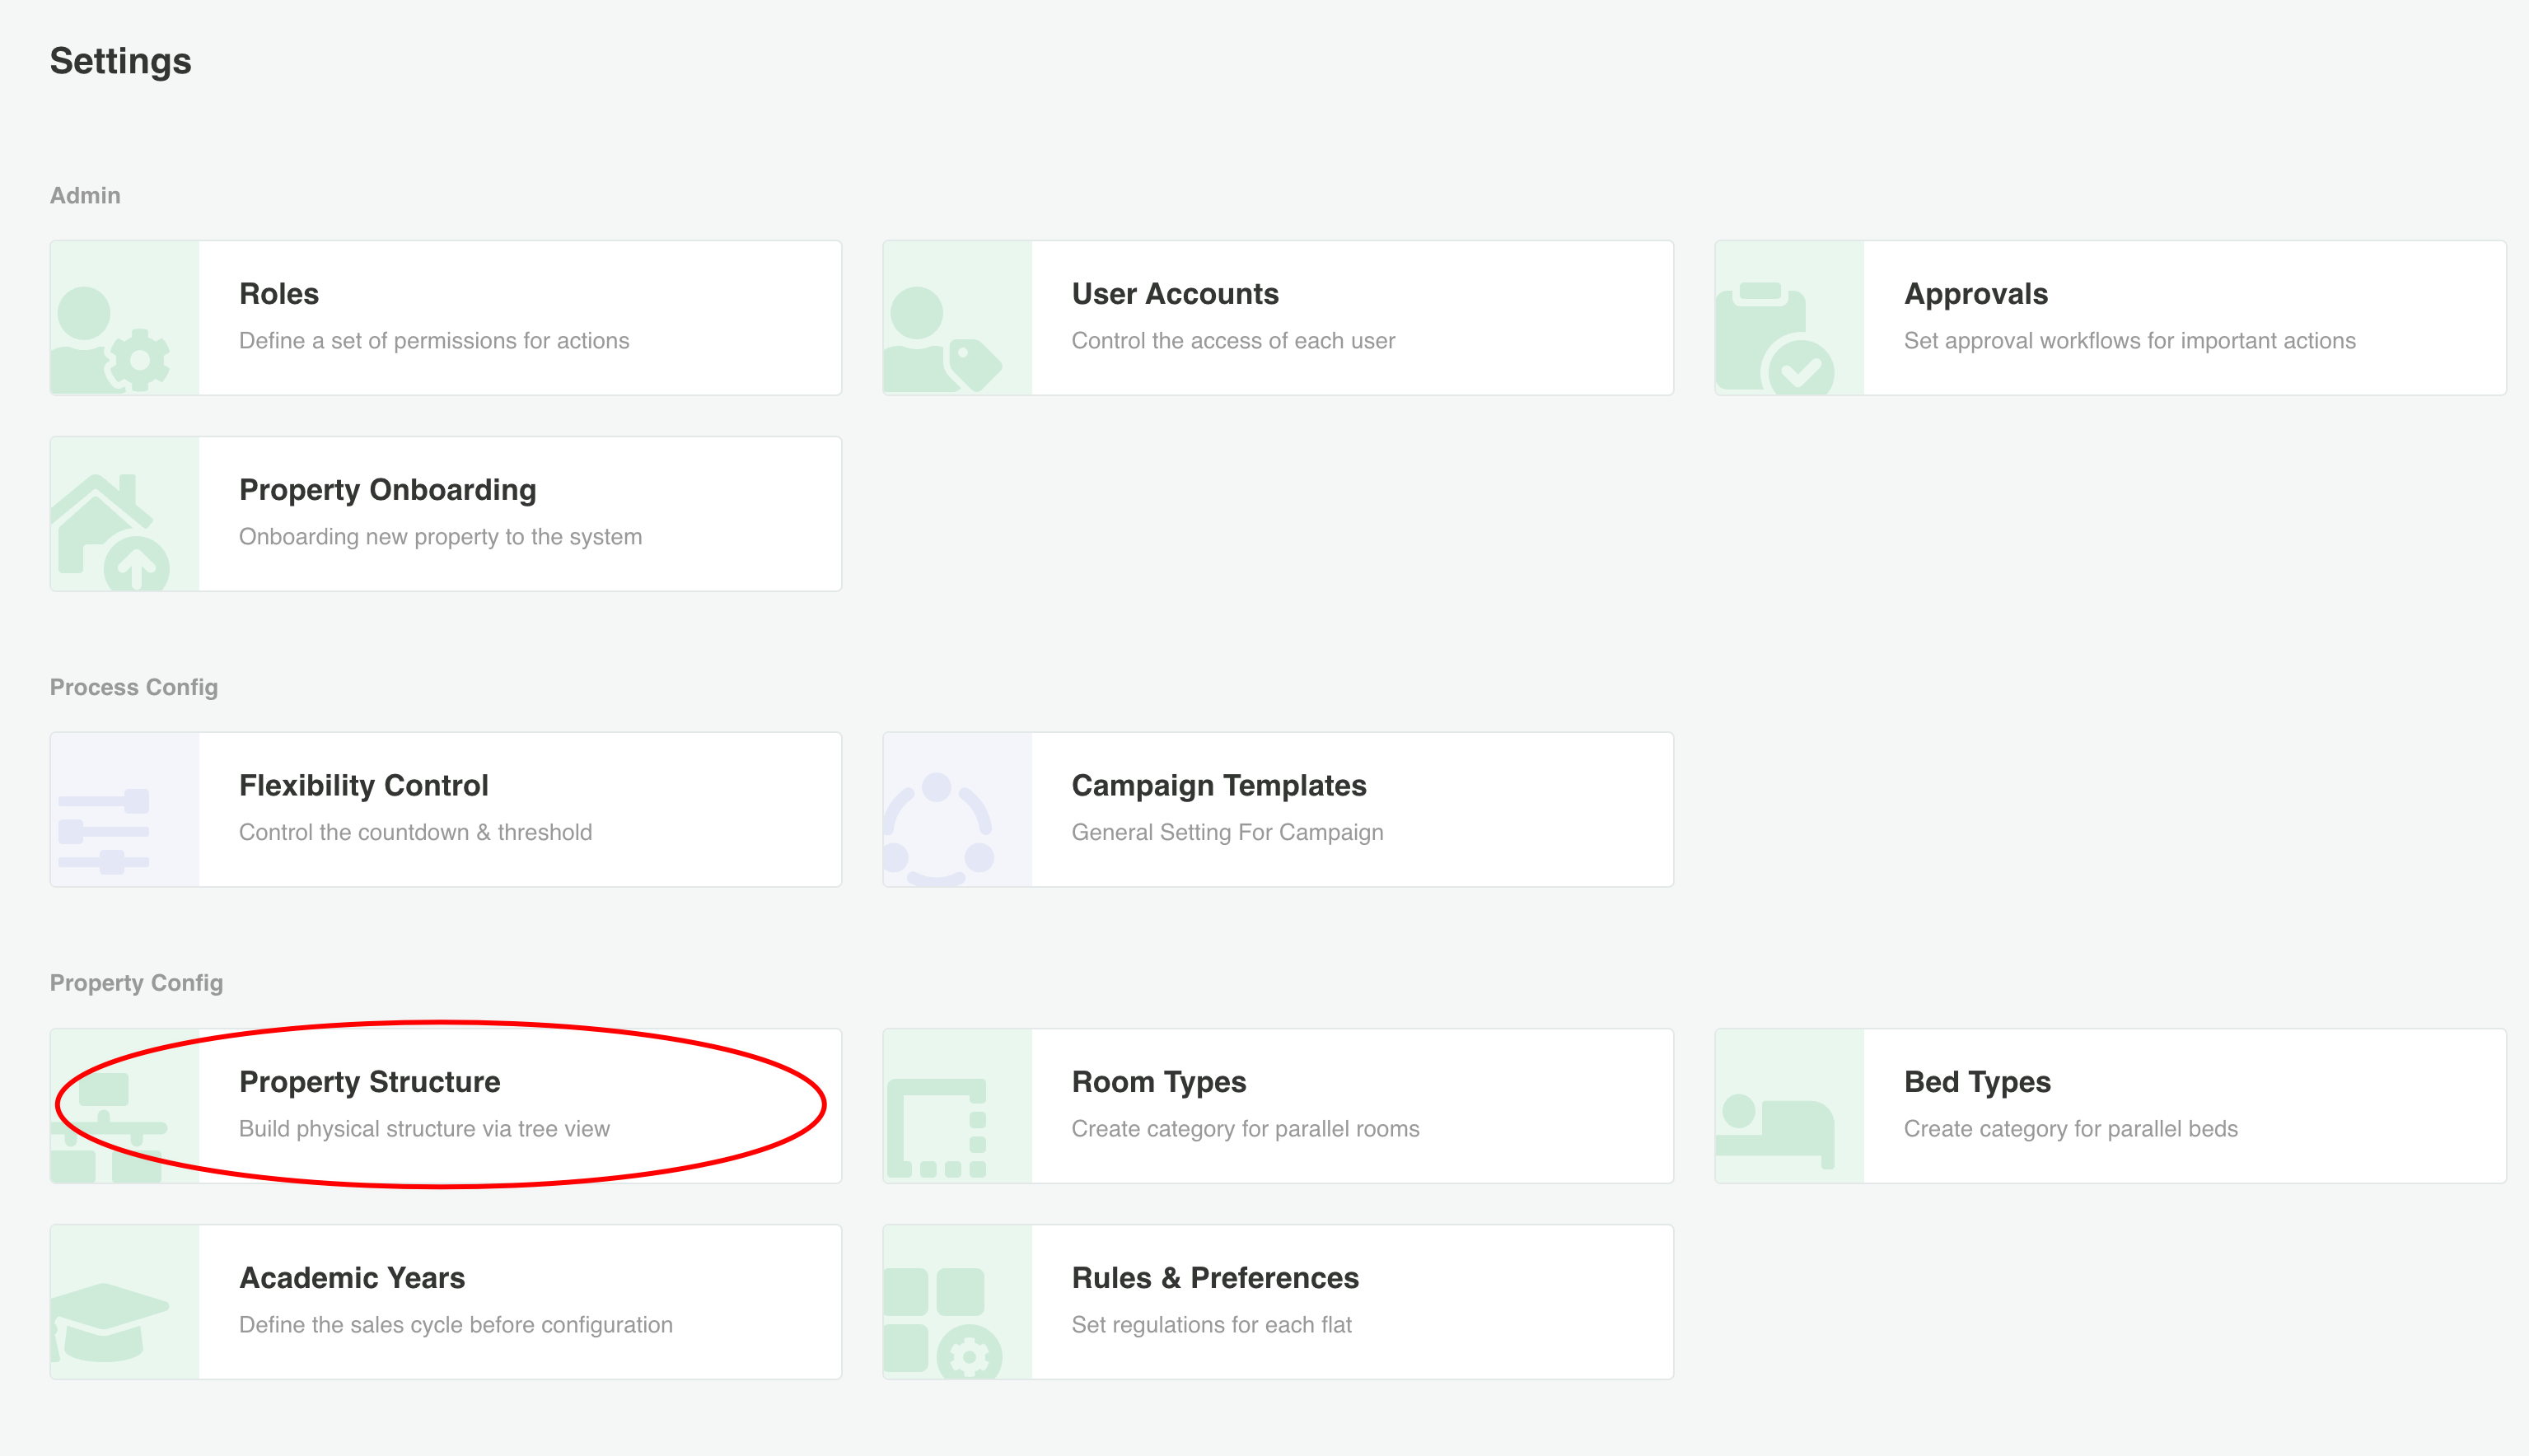
Task: Select Flexibility Control card title
Action: tap(363, 786)
